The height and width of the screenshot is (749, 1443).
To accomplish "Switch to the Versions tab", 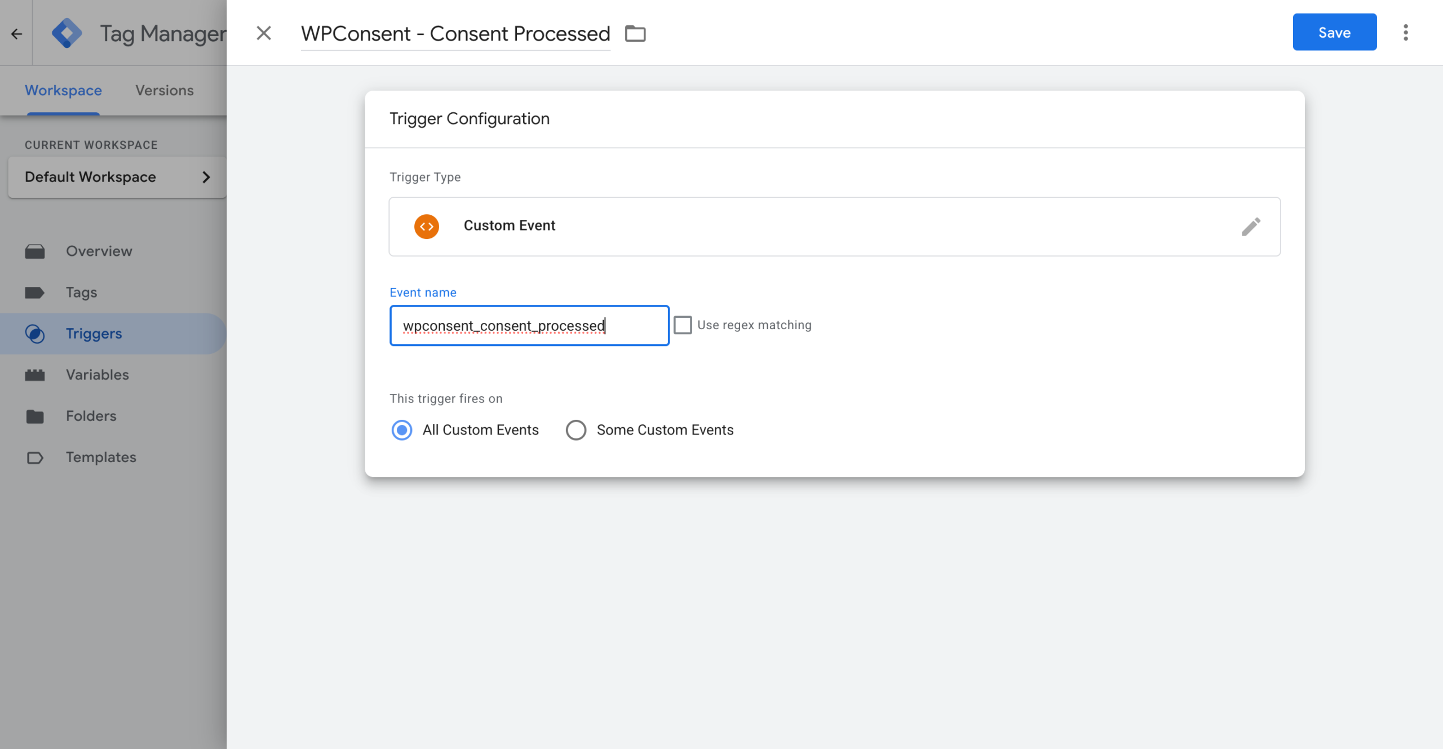I will point(164,90).
